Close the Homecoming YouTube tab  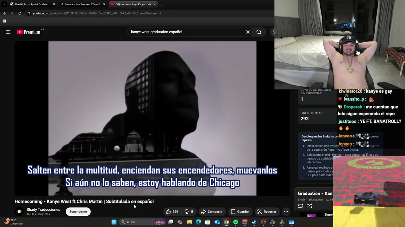coord(154,4)
